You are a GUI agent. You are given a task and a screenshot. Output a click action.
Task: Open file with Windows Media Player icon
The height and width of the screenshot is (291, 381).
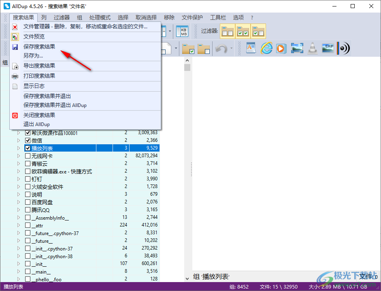coord(281,48)
